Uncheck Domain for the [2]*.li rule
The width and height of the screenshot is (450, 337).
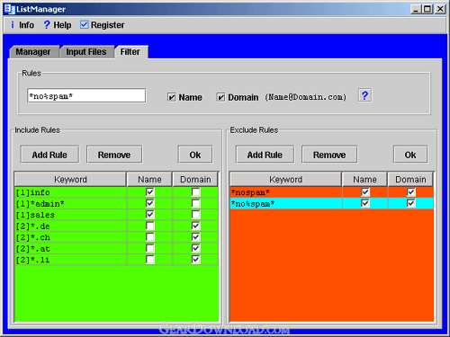coord(195,260)
